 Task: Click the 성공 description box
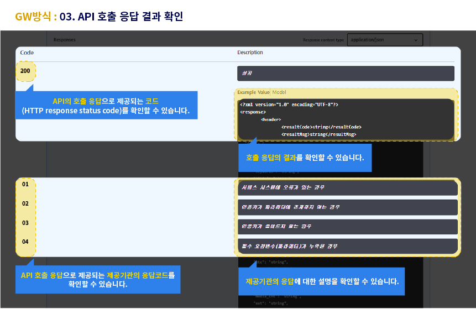tap(346, 73)
